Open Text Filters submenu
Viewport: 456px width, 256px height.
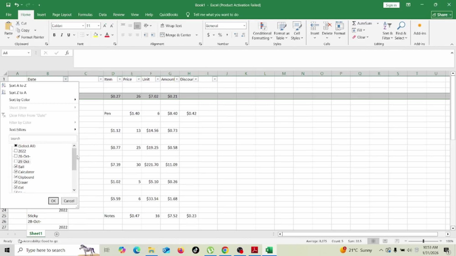[40, 130]
